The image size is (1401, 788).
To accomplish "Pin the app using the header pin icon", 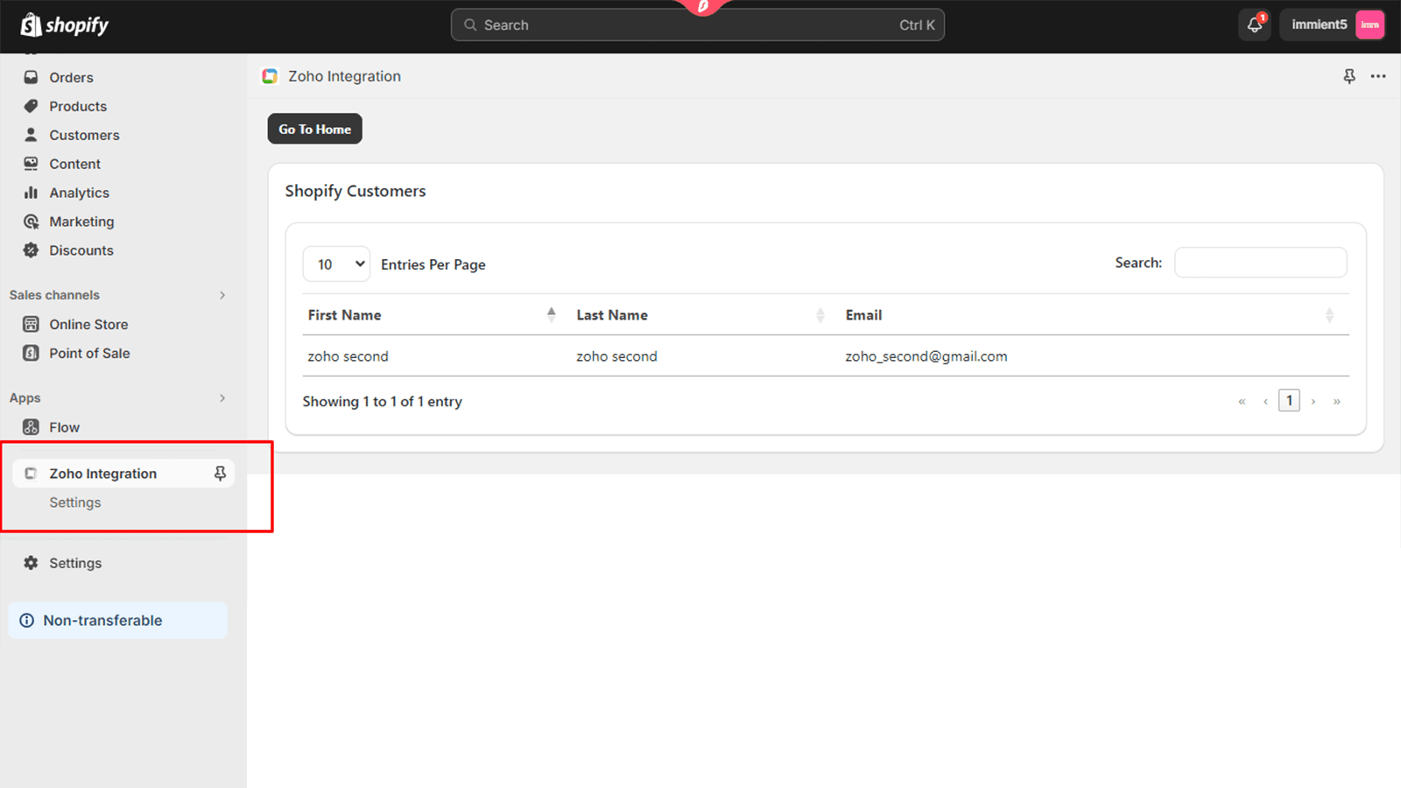I will point(1349,76).
